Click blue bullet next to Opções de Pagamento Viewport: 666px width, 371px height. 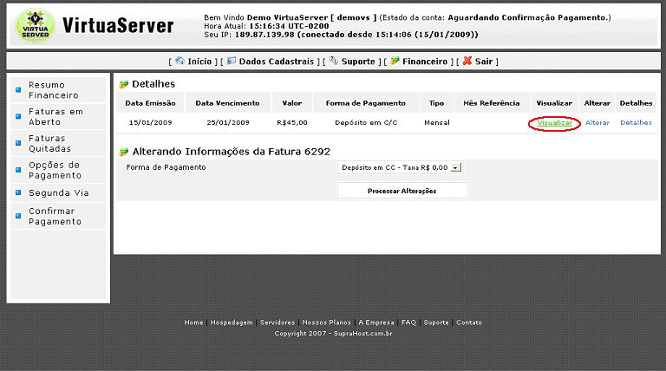(18, 170)
